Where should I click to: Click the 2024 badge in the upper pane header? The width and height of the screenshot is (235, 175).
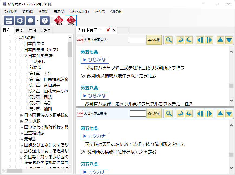click(80, 40)
